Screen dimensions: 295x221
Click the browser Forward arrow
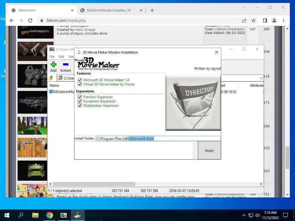pyautogui.click(x=21, y=20)
